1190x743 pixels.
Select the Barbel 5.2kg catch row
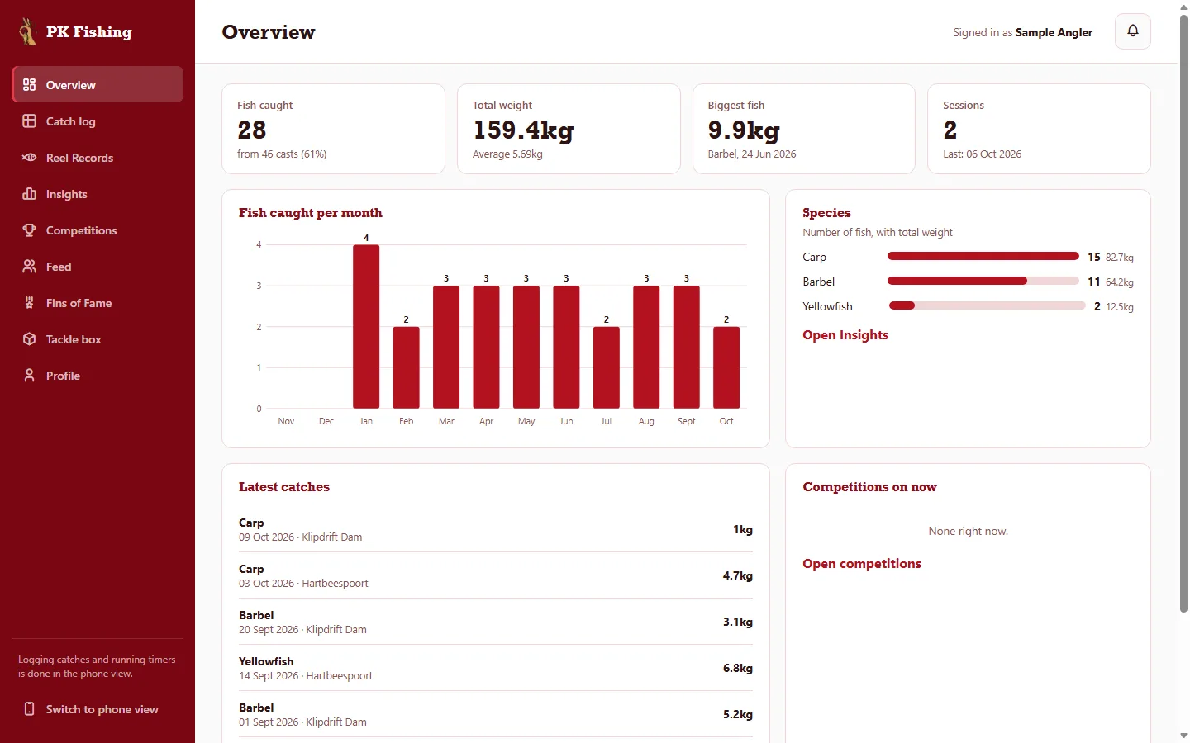click(x=496, y=714)
